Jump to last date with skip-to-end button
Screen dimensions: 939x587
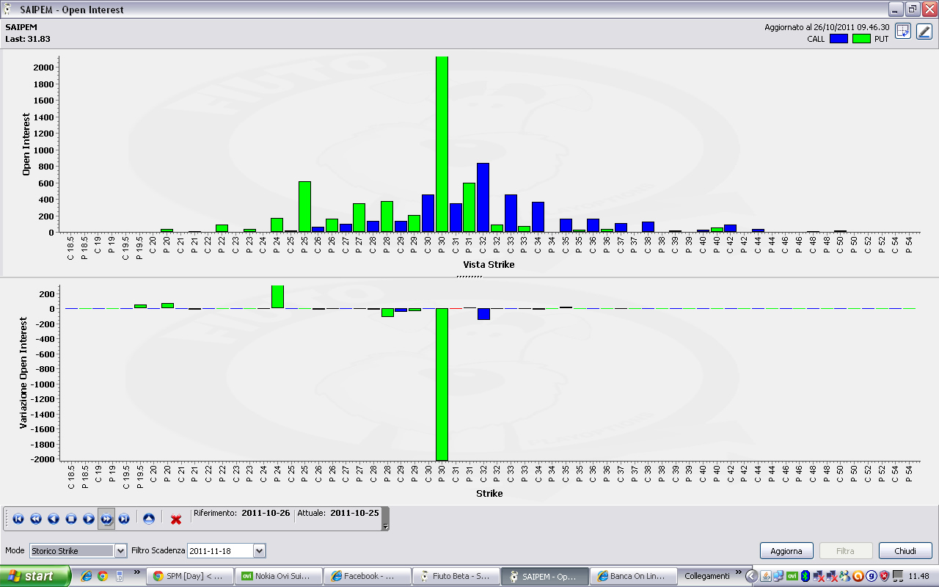coord(124,519)
